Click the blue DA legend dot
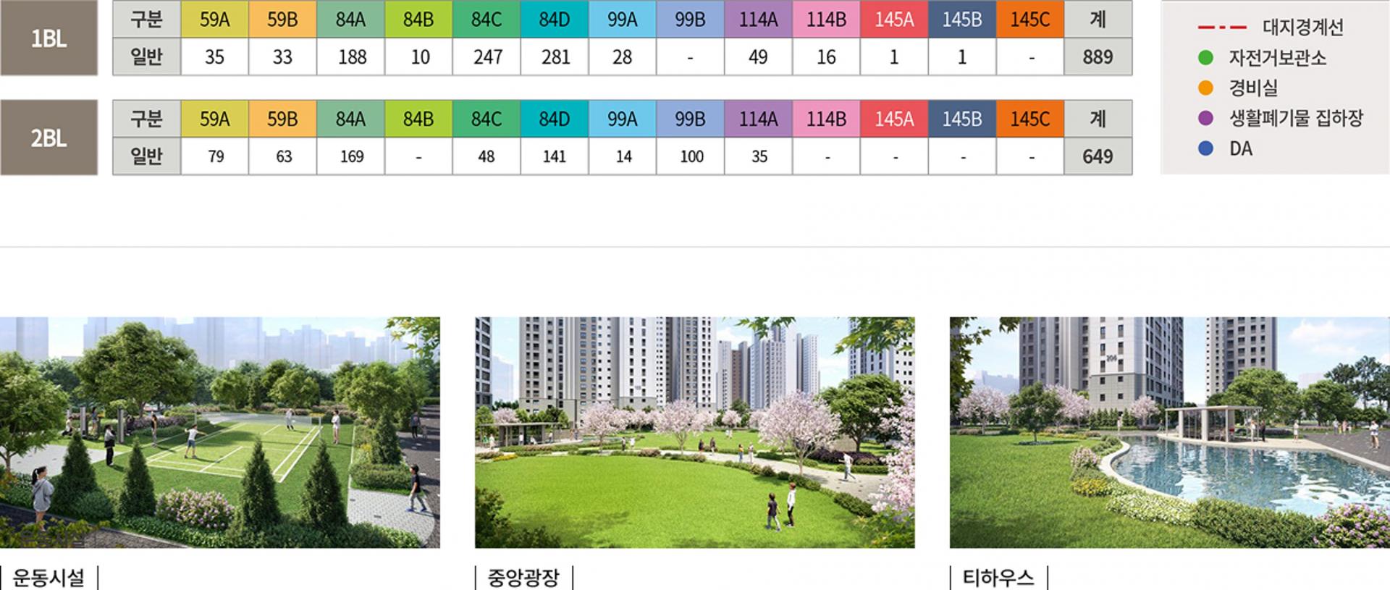The height and width of the screenshot is (590, 1390). pos(1205,148)
